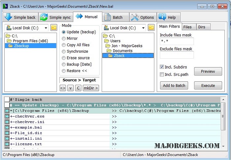Image resolution: width=231 pixels, height=160 pixels.
Task: Click the Preview button
Action: coord(208,71)
